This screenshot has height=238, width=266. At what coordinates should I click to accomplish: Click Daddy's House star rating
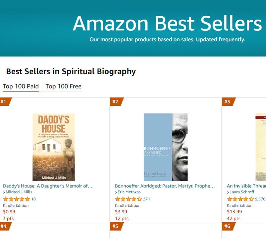16,199
